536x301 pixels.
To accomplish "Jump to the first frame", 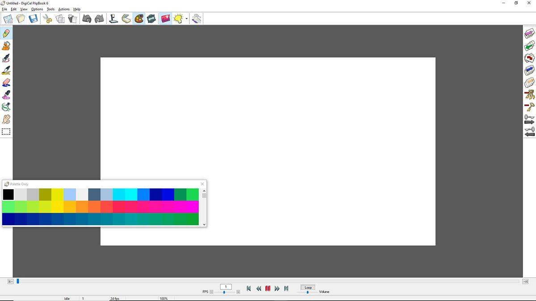I will coord(249,289).
